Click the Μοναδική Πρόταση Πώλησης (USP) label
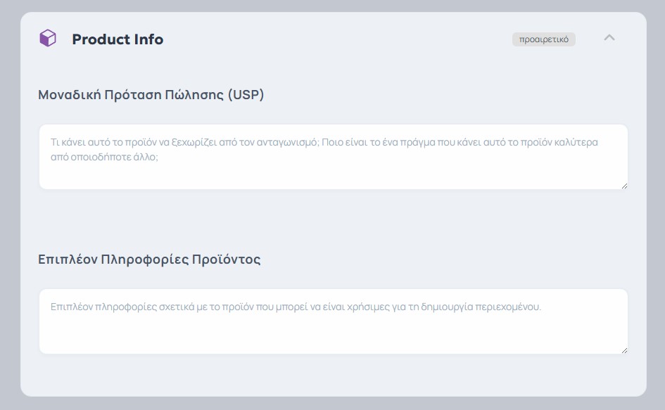Screen dimensions: 665x410 [151, 95]
